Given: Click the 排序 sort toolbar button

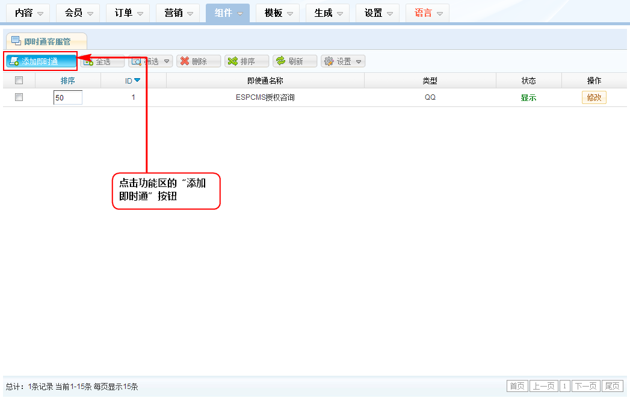Looking at the screenshot, I should click(x=248, y=61).
